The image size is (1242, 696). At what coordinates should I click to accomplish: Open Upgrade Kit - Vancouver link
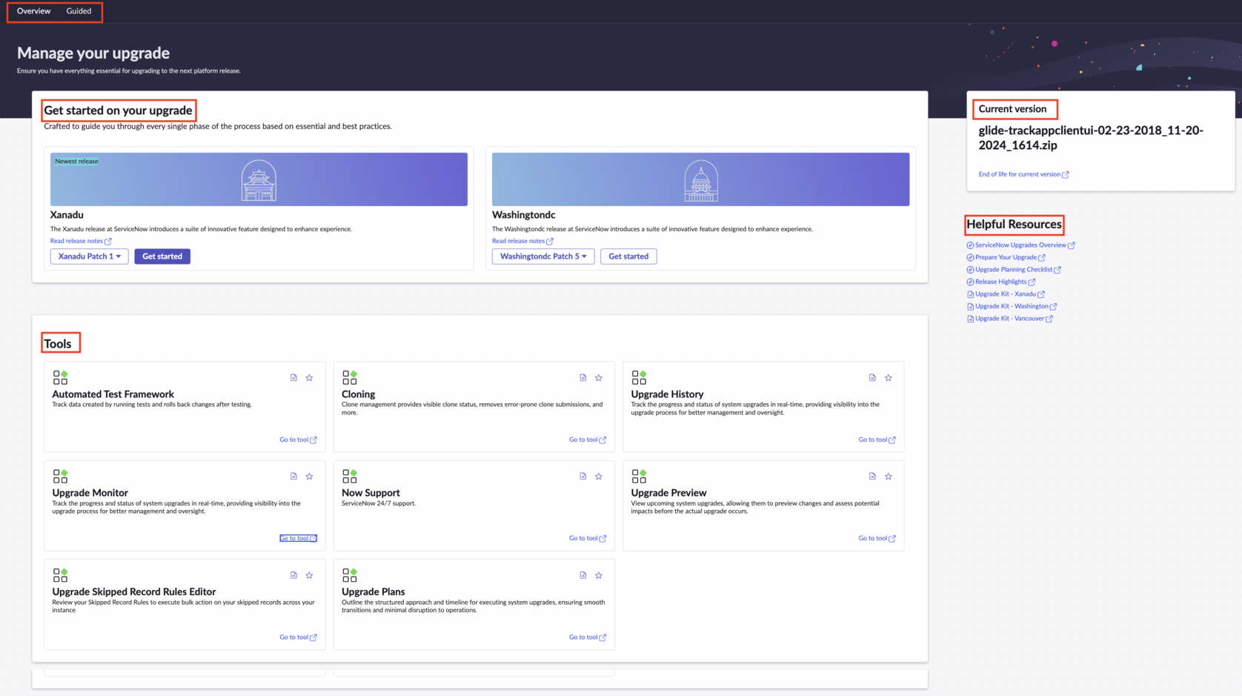coord(1009,319)
